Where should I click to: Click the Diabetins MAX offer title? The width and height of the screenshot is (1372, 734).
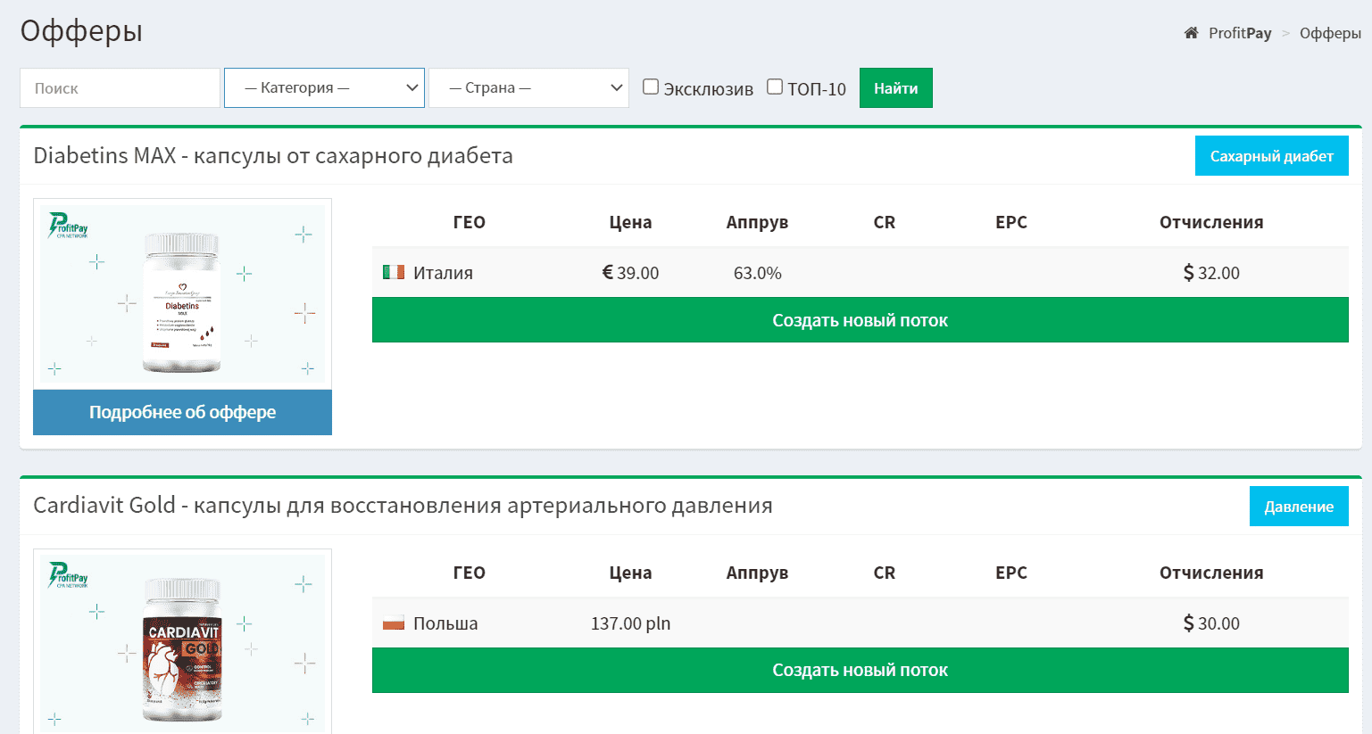273,155
